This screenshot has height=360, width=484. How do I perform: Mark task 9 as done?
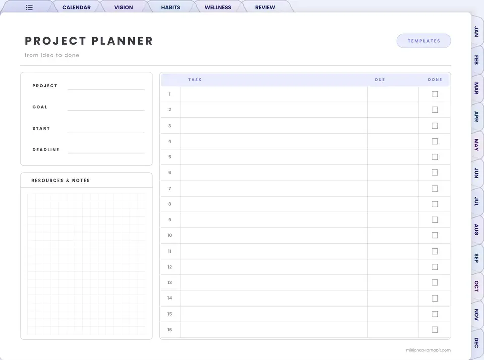pos(435,220)
